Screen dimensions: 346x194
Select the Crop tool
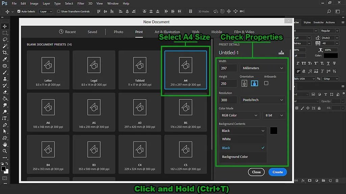tap(5, 53)
